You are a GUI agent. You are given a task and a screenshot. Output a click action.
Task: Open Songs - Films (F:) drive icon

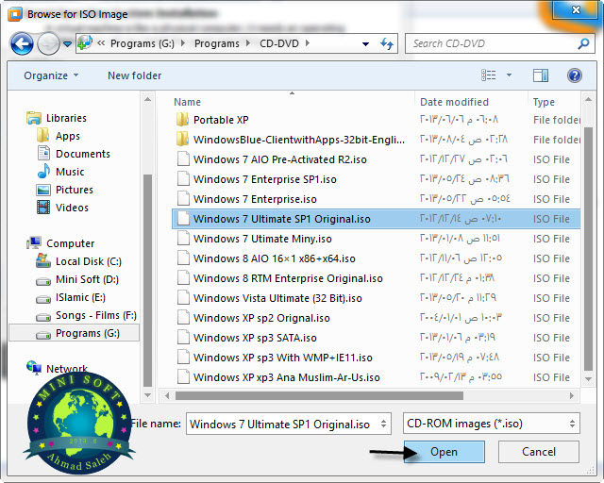[x=43, y=317]
